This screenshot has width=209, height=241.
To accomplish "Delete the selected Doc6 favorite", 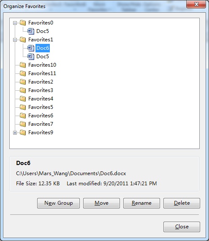I will coord(182,203).
